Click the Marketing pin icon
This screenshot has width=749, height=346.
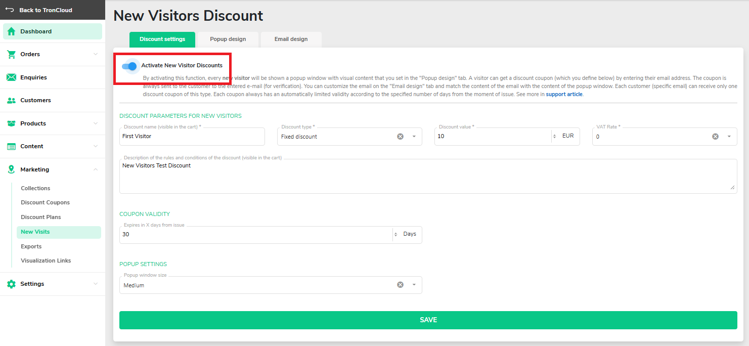(11, 169)
